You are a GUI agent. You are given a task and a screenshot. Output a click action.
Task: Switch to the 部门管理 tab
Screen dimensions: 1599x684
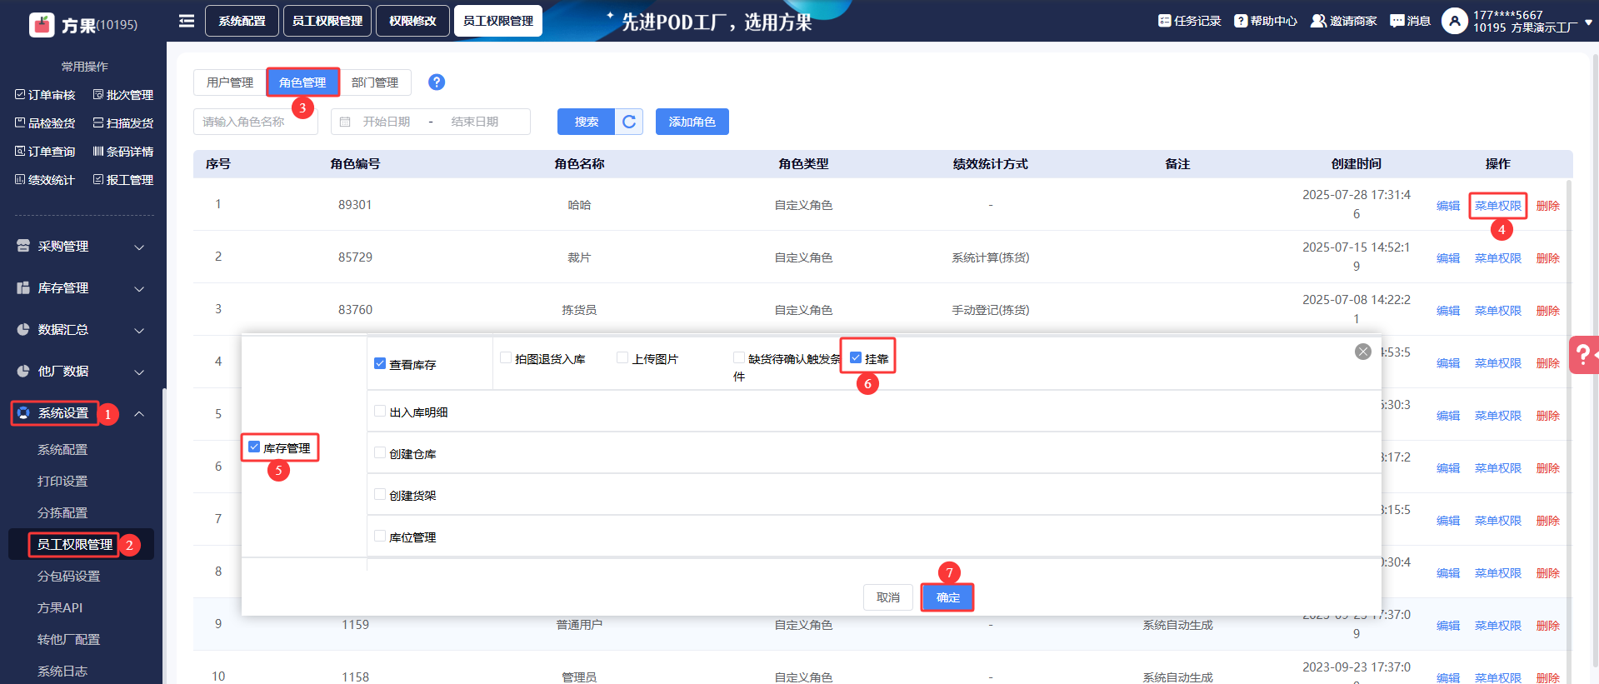tap(375, 82)
